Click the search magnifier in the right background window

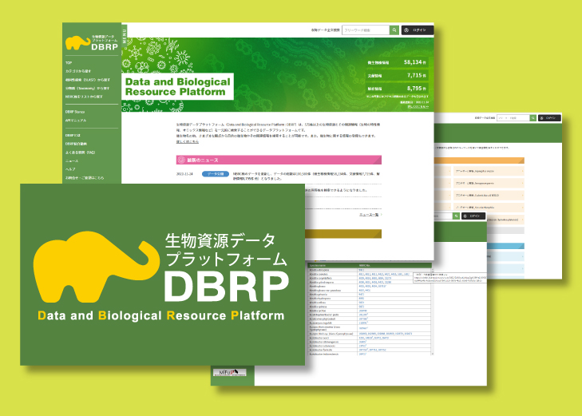pyautogui.click(x=533, y=117)
